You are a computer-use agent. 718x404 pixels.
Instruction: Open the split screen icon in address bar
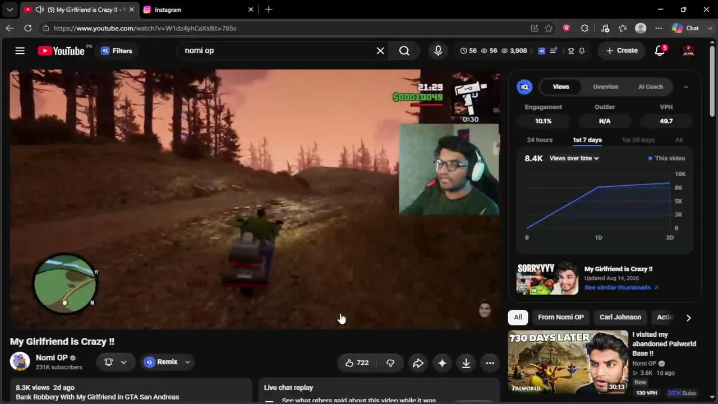(534, 28)
